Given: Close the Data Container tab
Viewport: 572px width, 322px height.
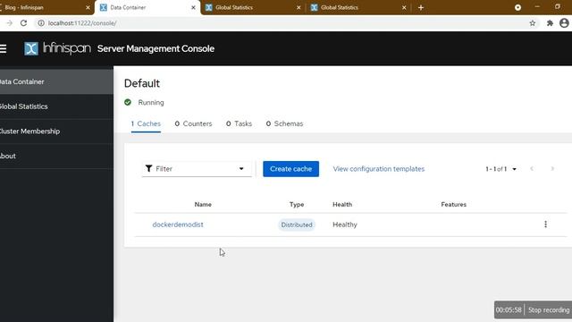Looking at the screenshot, I should pos(193,7).
